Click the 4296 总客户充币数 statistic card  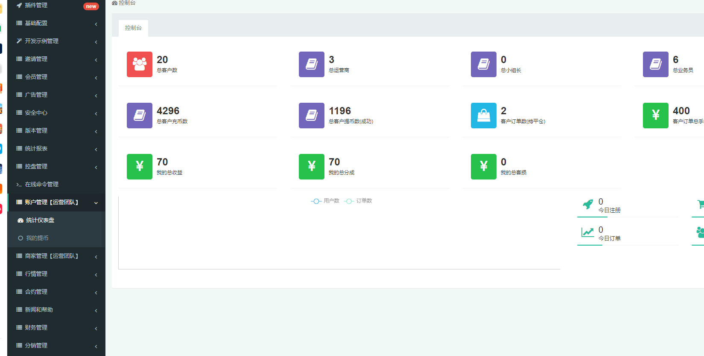[x=197, y=116]
